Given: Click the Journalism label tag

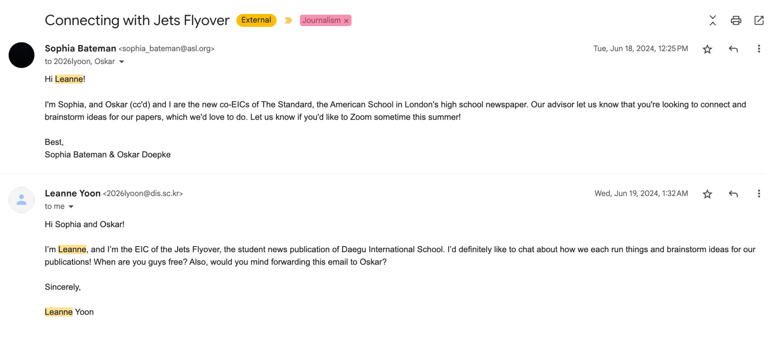Looking at the screenshot, I should [321, 20].
